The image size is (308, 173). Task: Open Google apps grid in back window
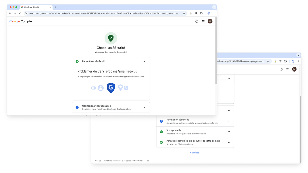coord(287,69)
